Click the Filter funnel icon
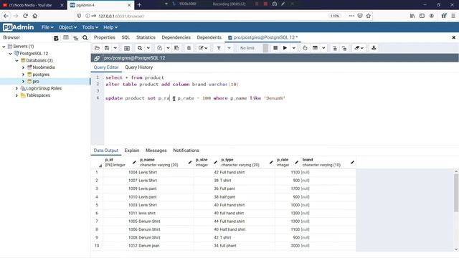The image size is (459, 258). coord(219,48)
